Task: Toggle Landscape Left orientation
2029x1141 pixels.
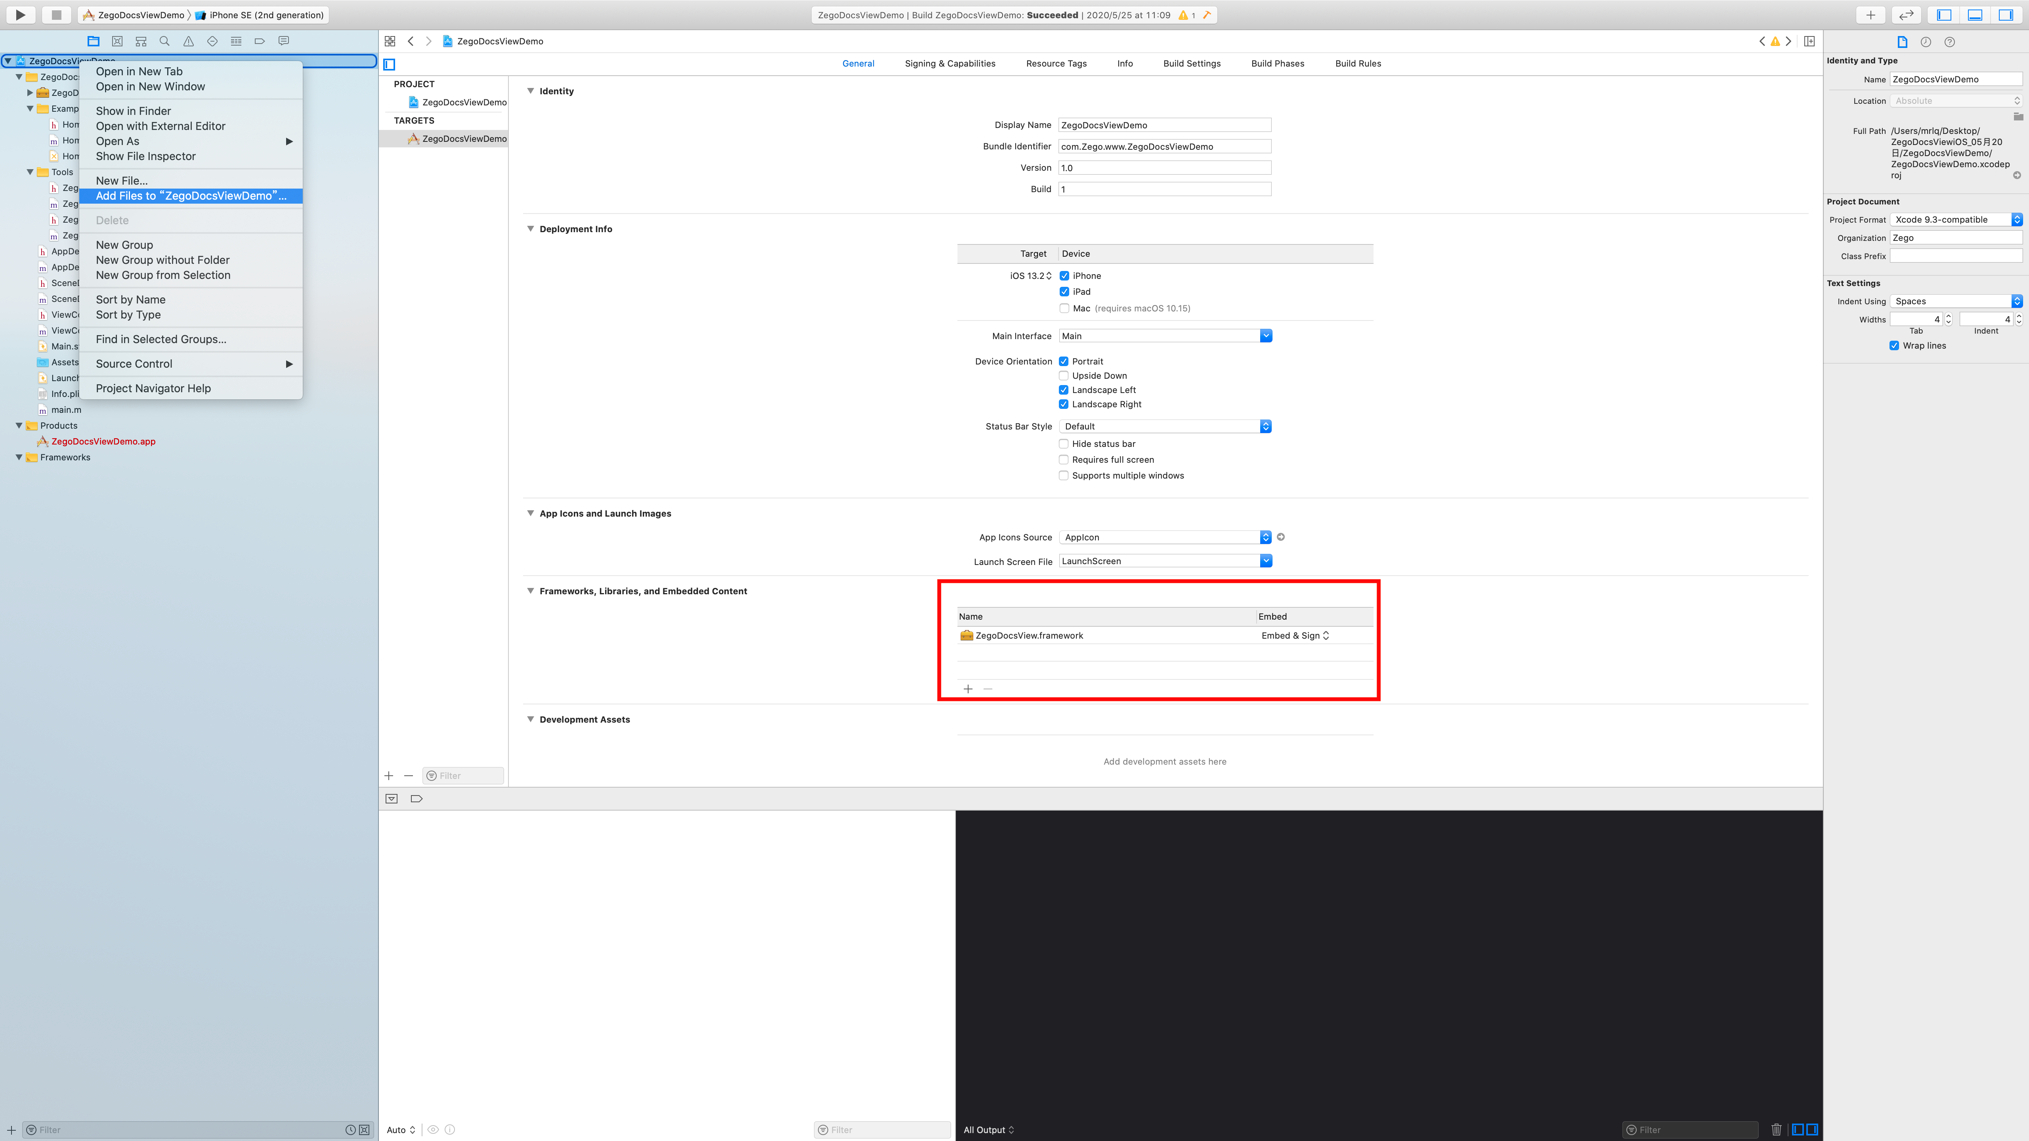Action: click(1063, 390)
